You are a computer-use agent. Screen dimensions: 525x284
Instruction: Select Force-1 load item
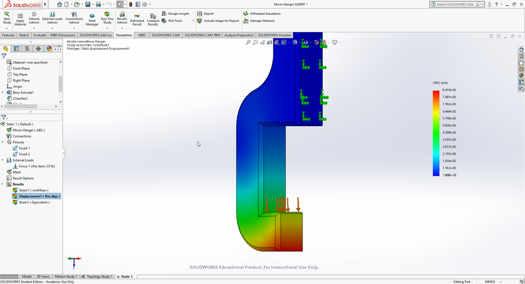click(x=34, y=166)
